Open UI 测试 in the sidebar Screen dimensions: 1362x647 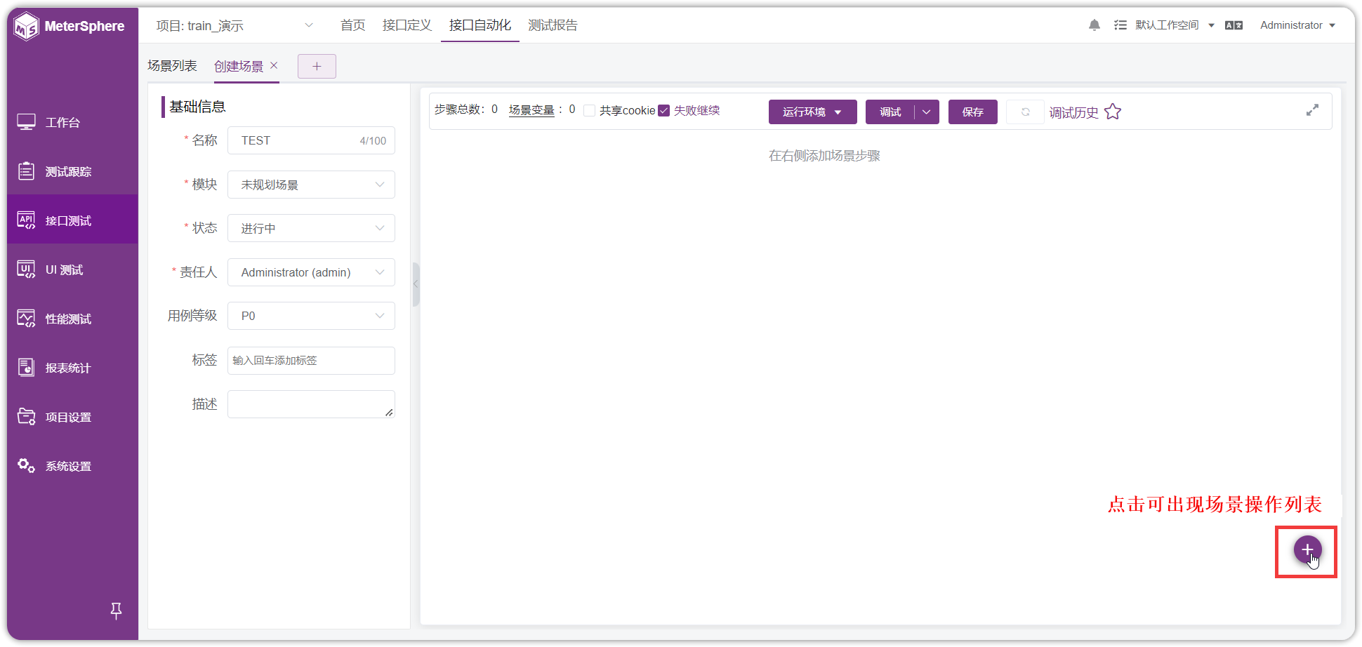coord(72,269)
